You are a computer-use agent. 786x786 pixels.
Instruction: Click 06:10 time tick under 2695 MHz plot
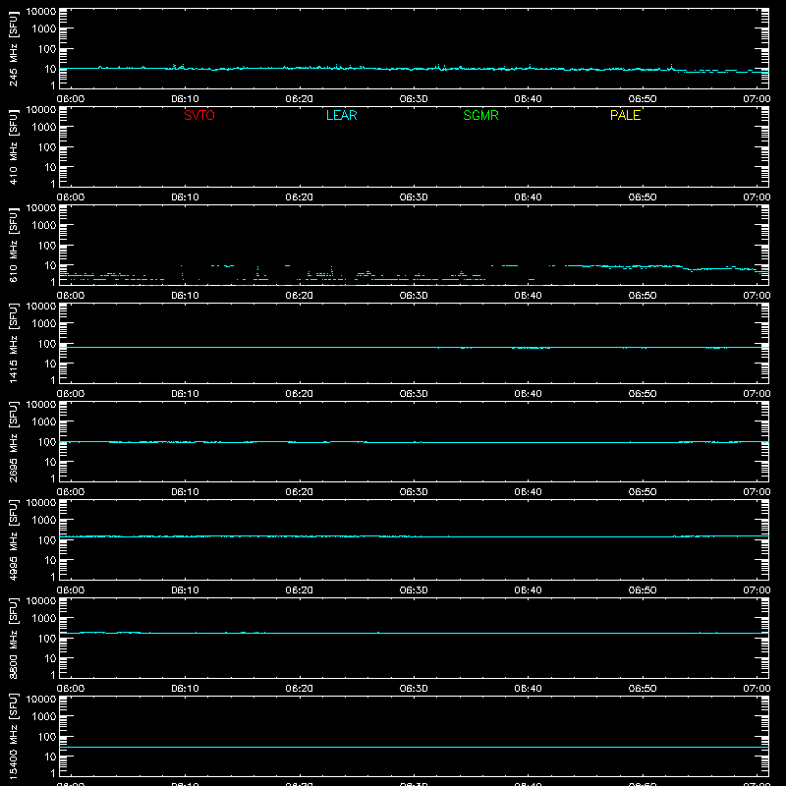pyautogui.click(x=185, y=492)
